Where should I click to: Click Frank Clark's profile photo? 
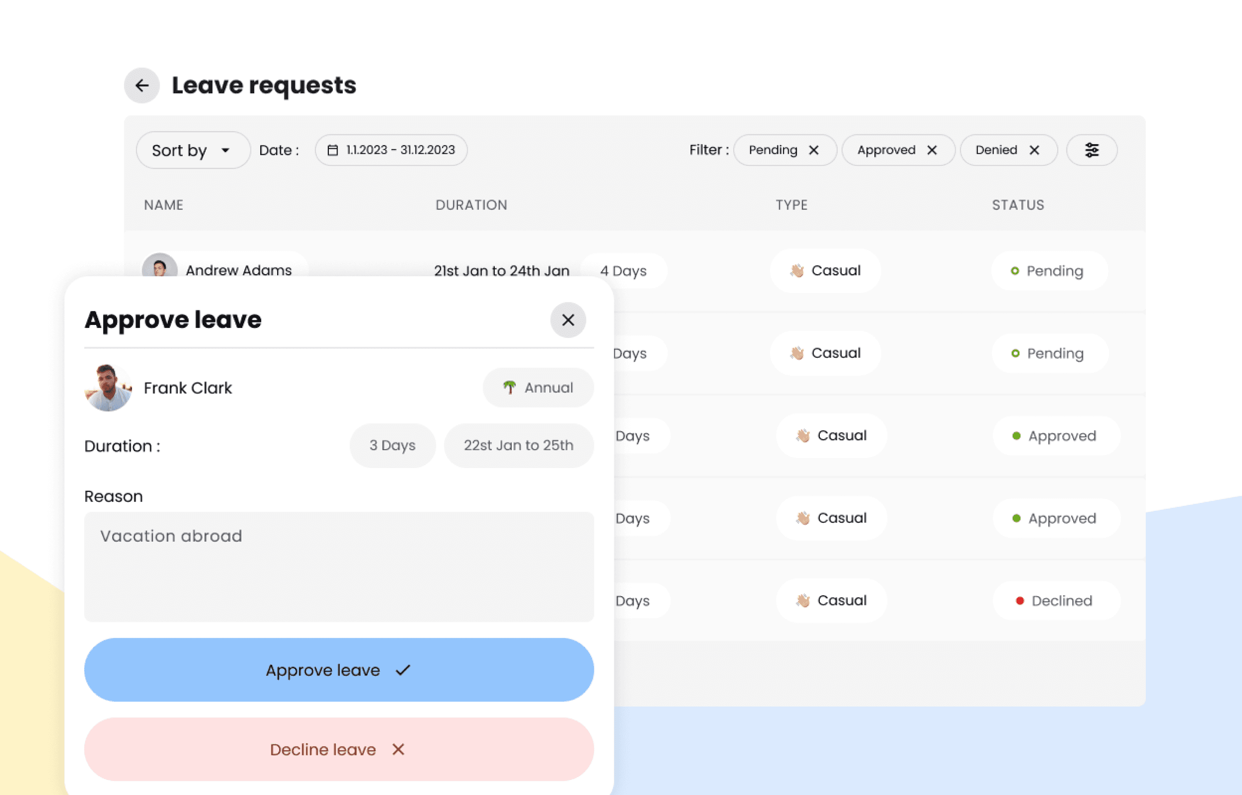click(x=108, y=388)
